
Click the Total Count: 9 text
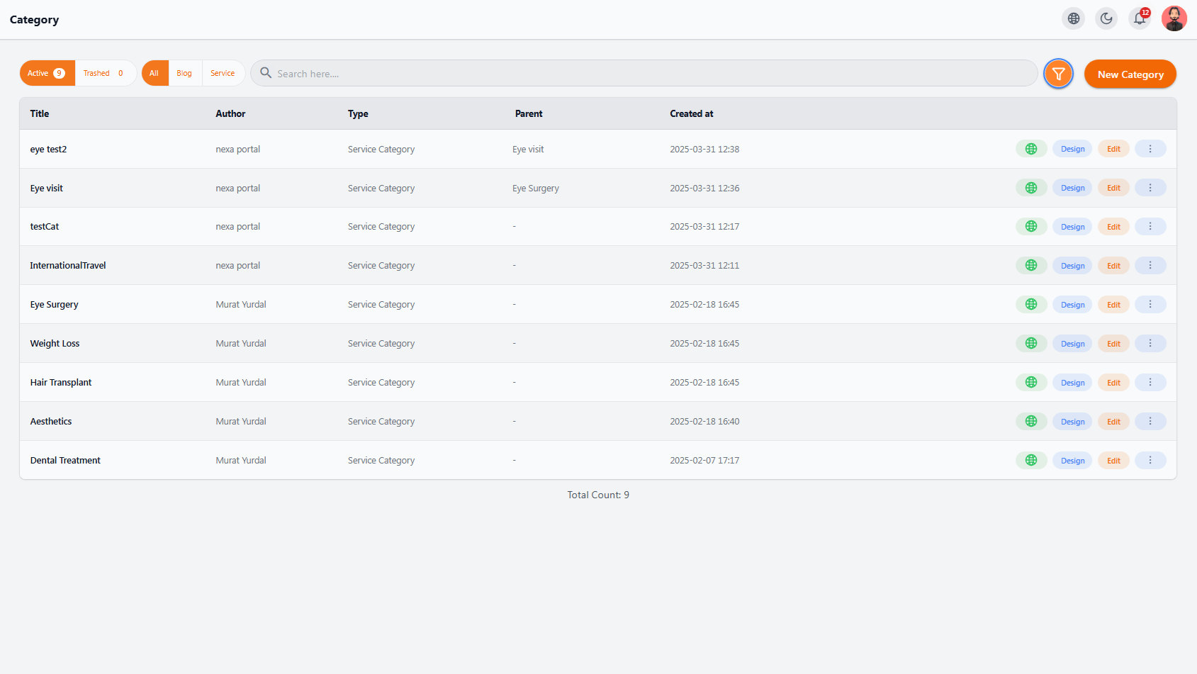coord(598,495)
